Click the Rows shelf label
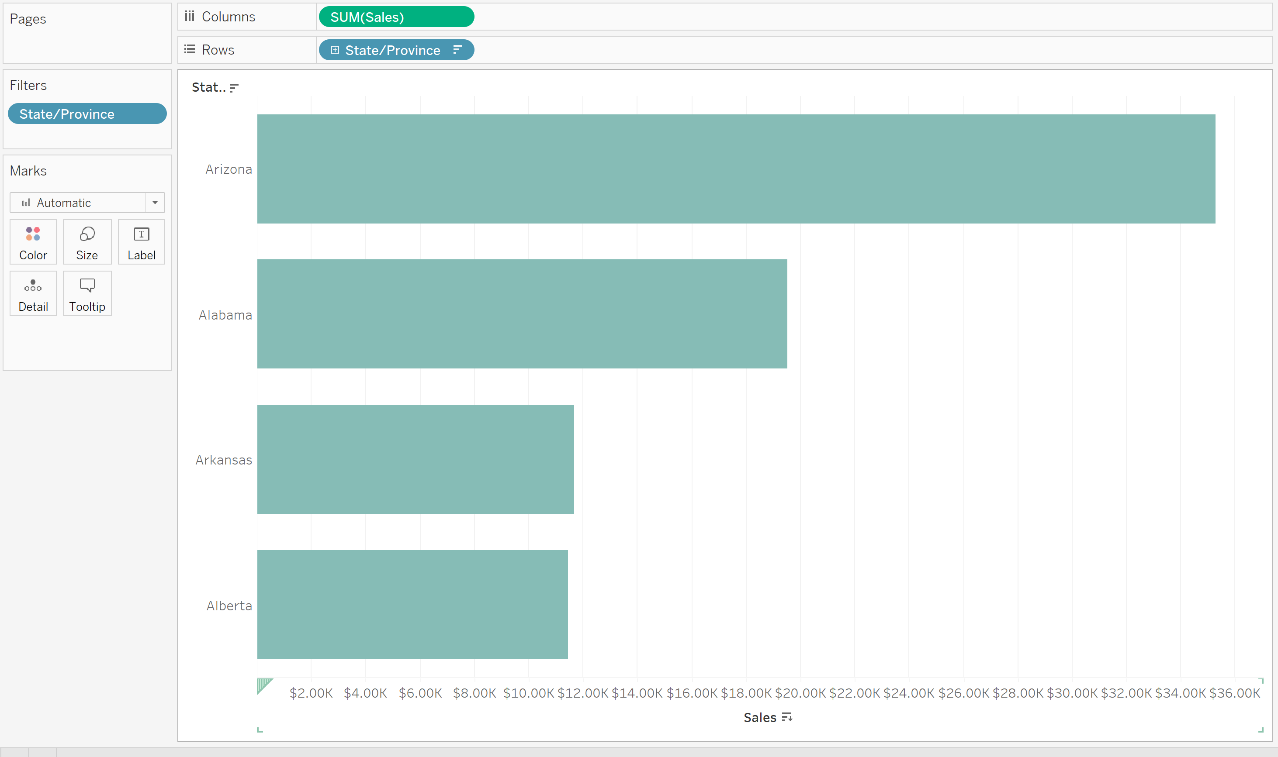The height and width of the screenshot is (757, 1278). [x=218, y=50]
